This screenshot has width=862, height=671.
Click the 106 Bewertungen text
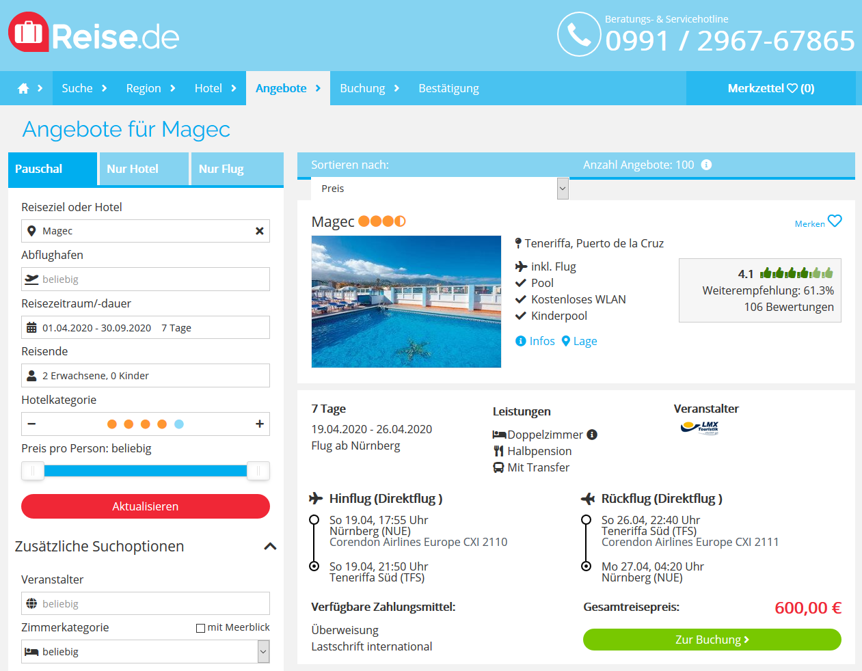789,307
